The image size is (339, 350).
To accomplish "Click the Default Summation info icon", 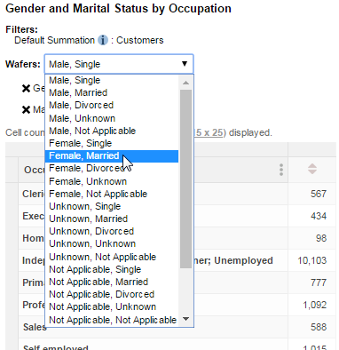I will click(x=103, y=40).
